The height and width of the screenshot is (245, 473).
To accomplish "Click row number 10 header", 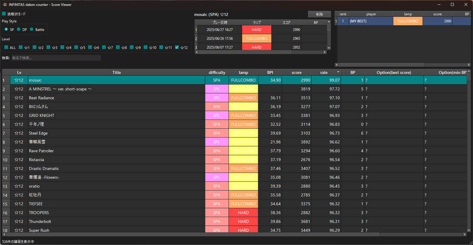I will pos(6,160).
